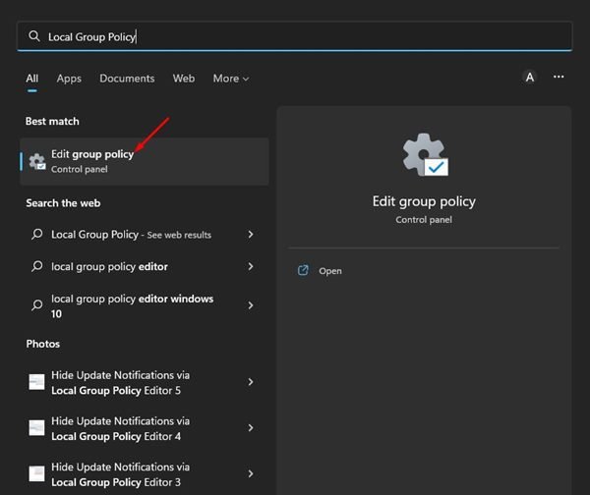
Task: Switch to the All tab
Action: pyautogui.click(x=32, y=79)
